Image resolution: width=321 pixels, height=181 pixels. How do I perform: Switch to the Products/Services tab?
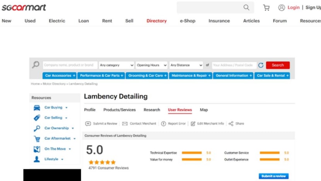[120, 110]
